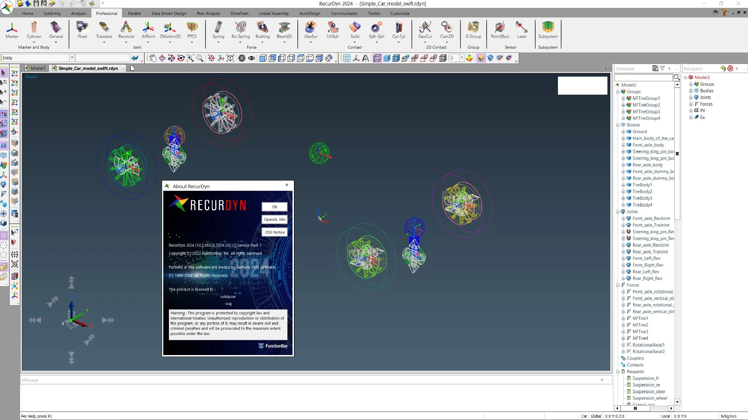Open the Home ribbon tab
This screenshot has height=420, width=748.
28,13
